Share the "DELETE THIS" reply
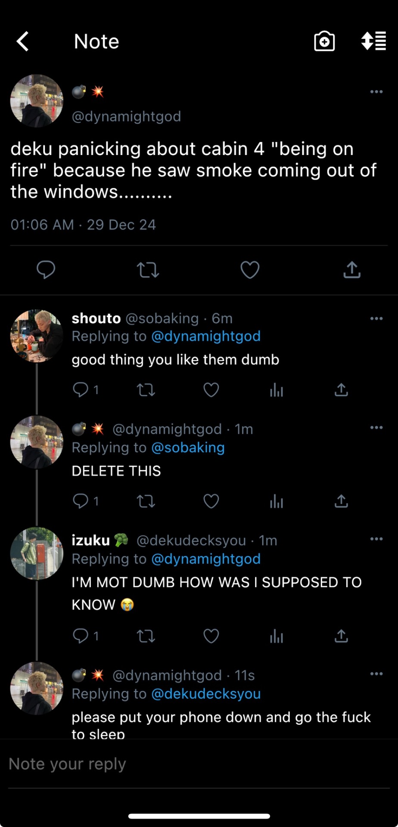Screen dimensions: 398x827 pyautogui.click(x=341, y=501)
